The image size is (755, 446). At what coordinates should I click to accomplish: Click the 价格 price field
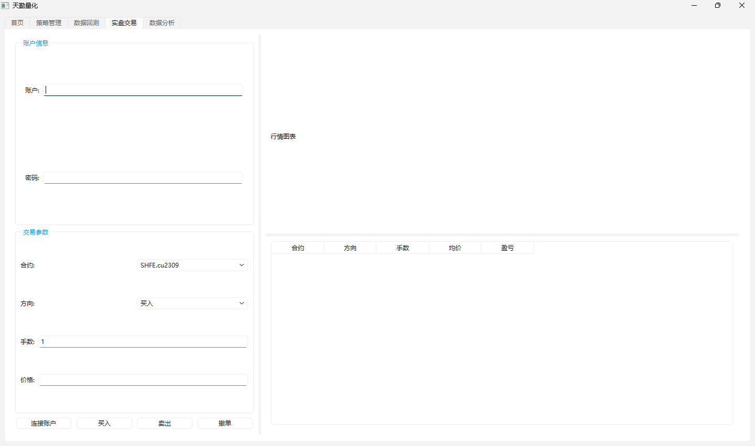[x=143, y=380]
